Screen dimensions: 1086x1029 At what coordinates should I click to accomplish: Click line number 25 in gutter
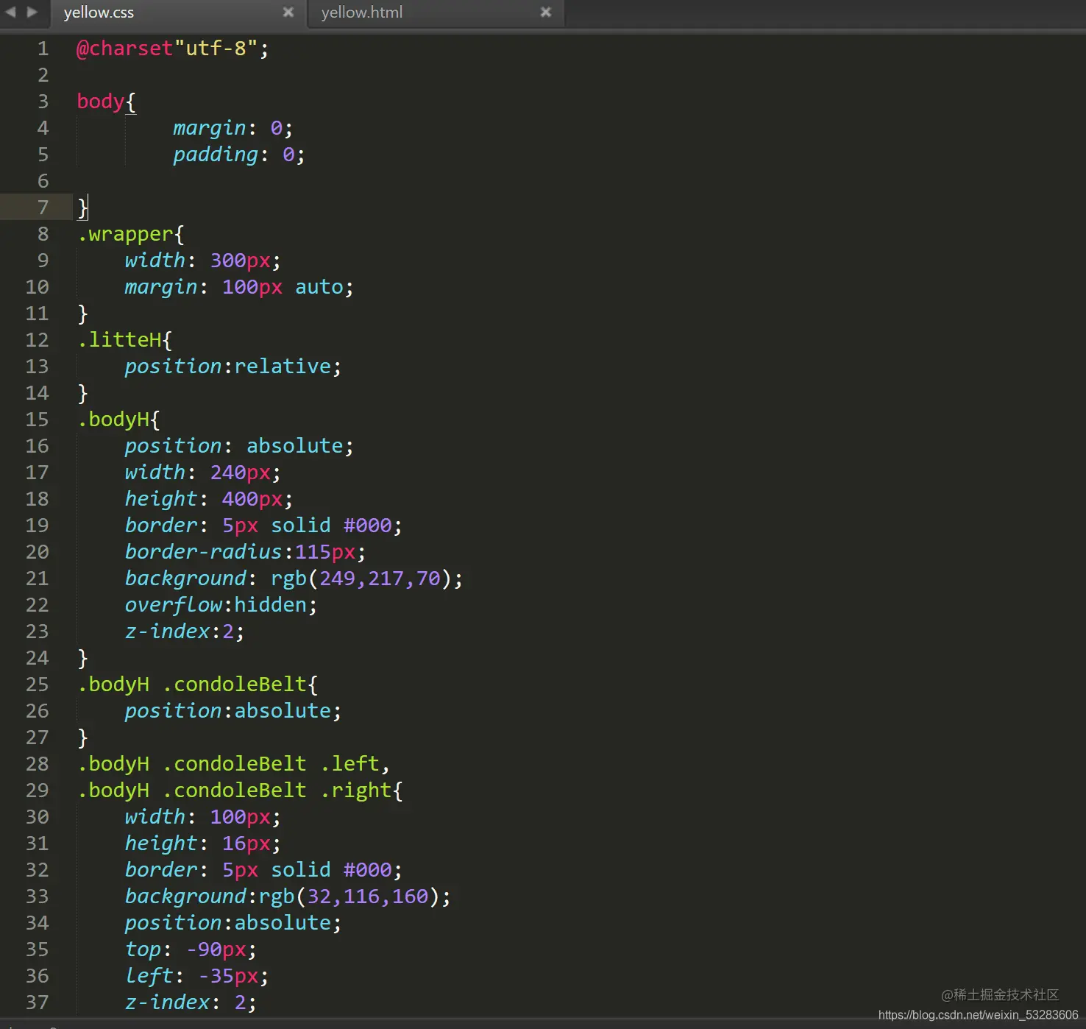tap(37, 685)
